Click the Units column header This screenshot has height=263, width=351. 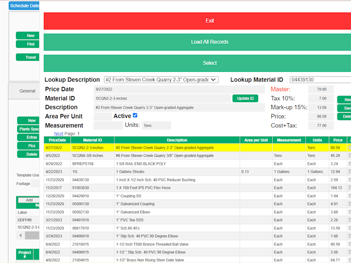(x=317, y=140)
